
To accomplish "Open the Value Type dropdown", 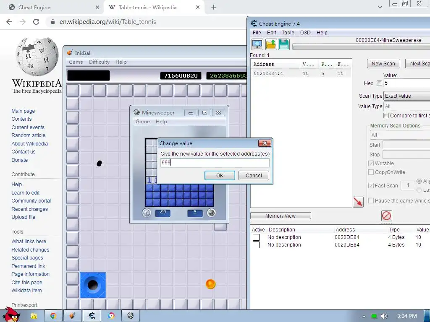I will (x=406, y=106).
